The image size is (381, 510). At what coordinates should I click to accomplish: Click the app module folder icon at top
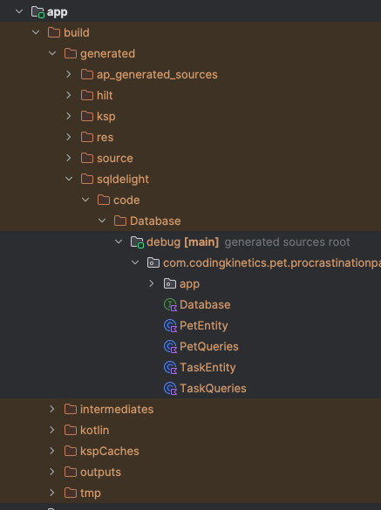[x=37, y=12]
